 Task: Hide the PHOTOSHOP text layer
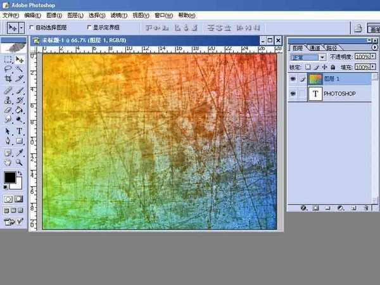[x=293, y=94]
